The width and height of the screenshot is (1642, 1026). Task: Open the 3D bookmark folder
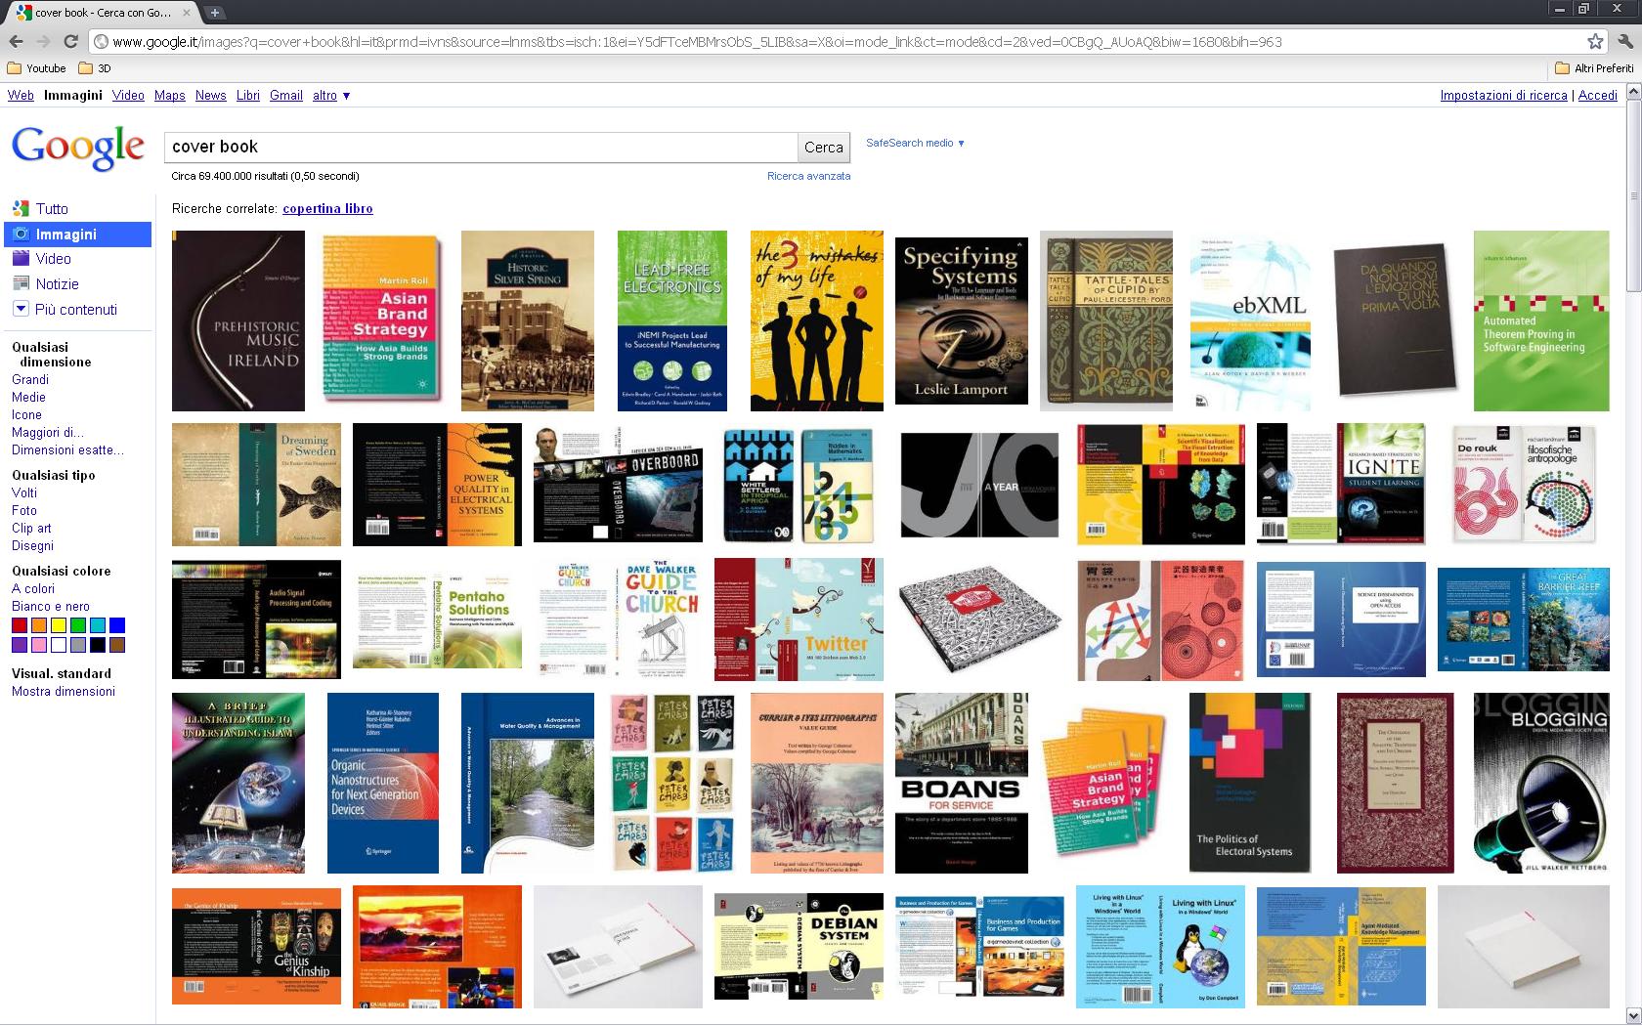(x=95, y=68)
